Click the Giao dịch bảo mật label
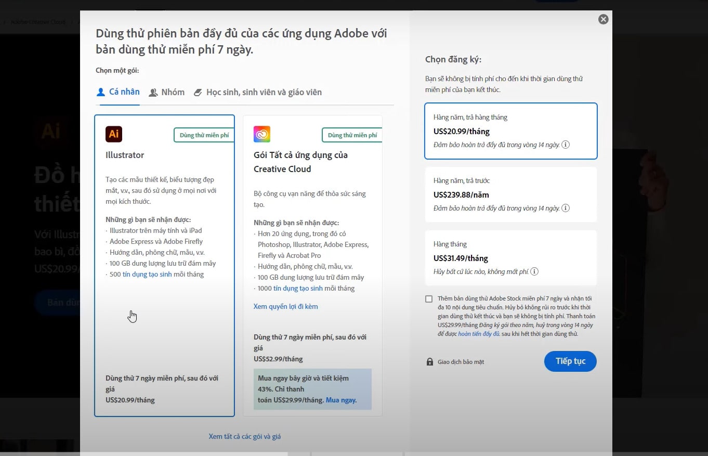708x456 pixels. pos(461,362)
